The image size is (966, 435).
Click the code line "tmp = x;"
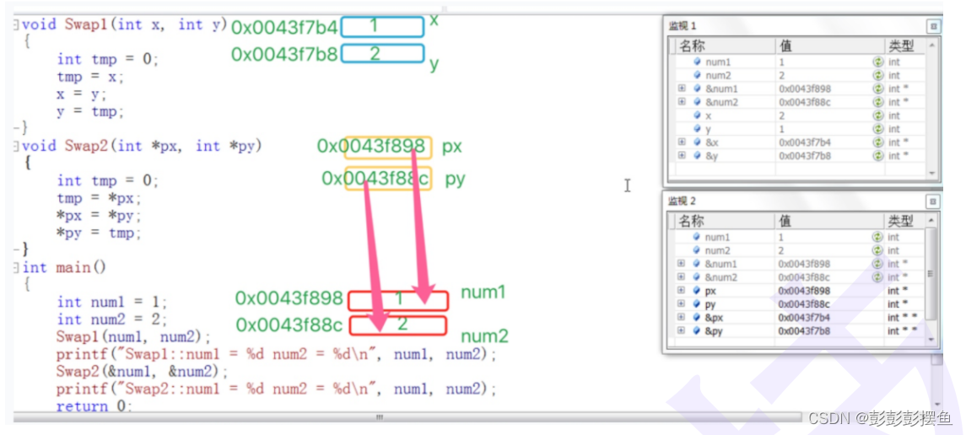coord(90,77)
